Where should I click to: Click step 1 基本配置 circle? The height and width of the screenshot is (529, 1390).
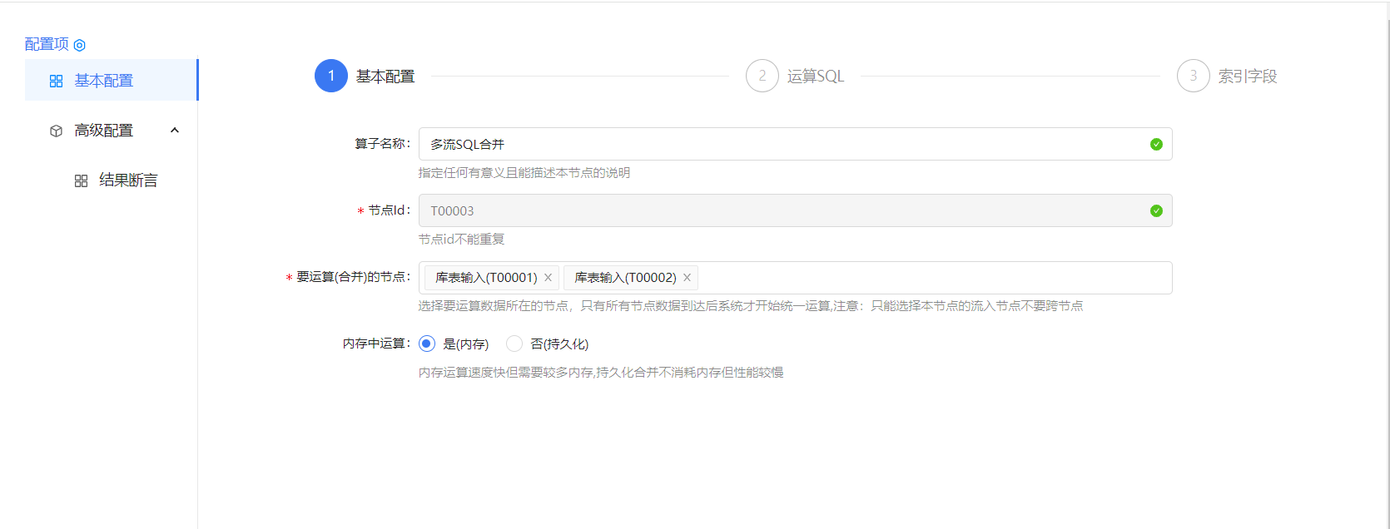tap(330, 76)
